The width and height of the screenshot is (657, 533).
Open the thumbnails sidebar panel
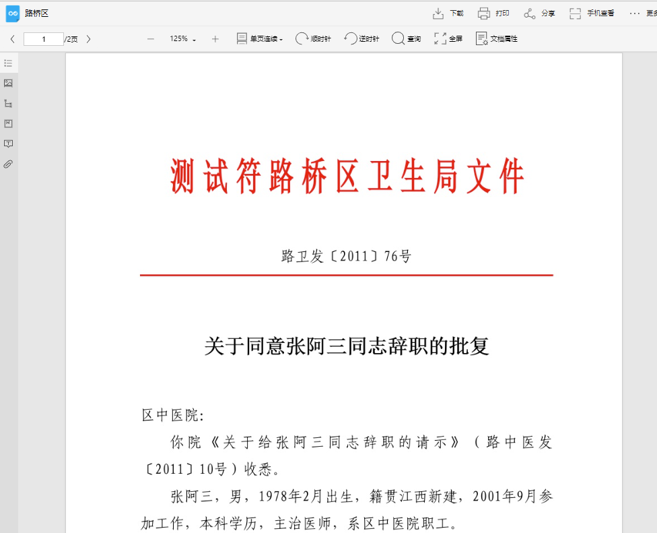[8, 83]
